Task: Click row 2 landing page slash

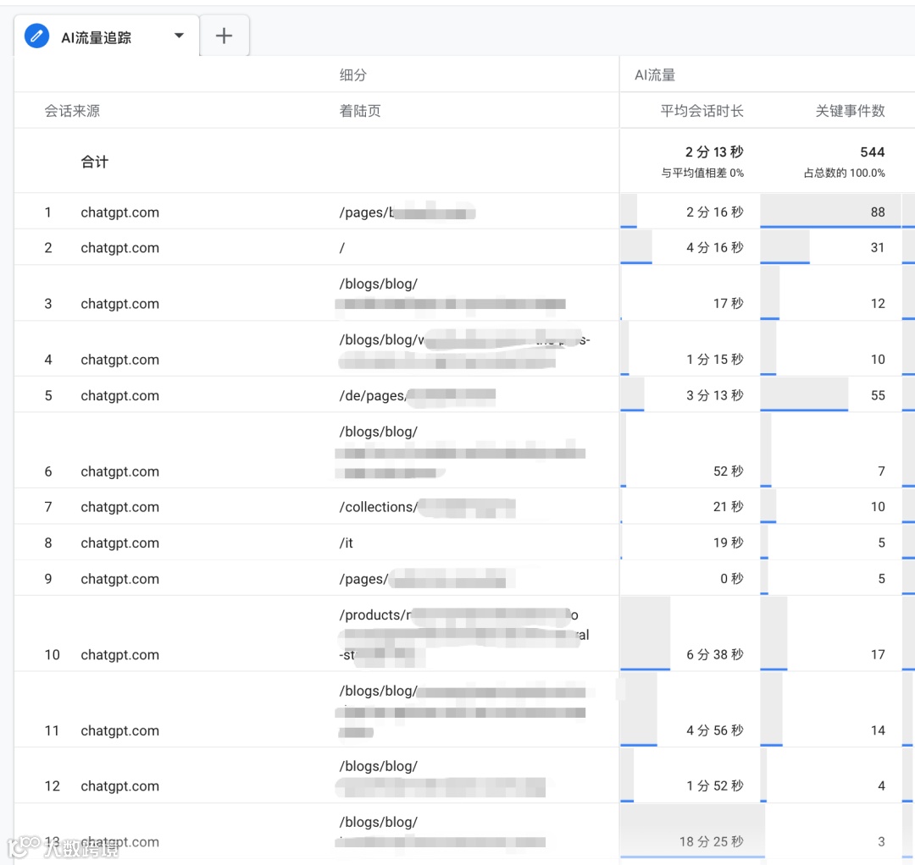Action: point(342,248)
